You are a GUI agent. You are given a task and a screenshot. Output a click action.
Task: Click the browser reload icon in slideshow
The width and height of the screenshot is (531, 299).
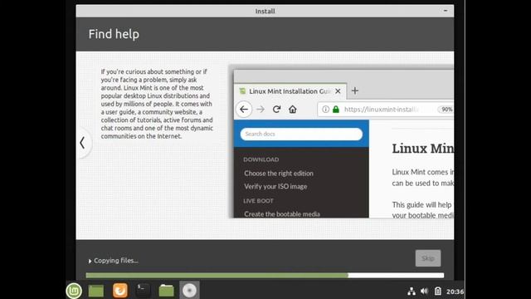coord(276,109)
